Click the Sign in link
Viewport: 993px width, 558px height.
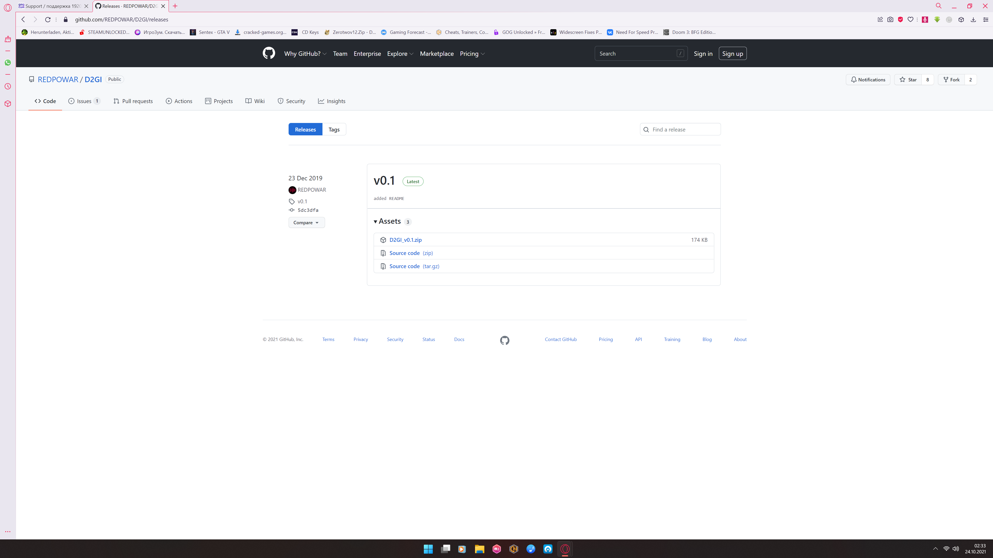[x=703, y=53]
